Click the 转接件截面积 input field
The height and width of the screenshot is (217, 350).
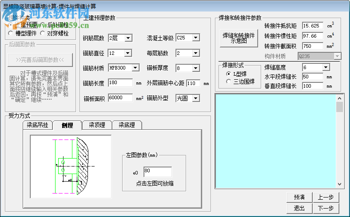click(313, 46)
